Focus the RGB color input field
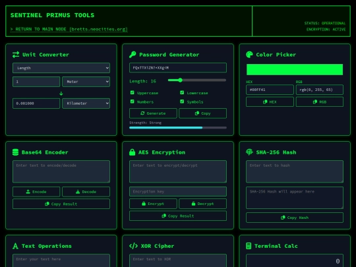 click(320, 90)
